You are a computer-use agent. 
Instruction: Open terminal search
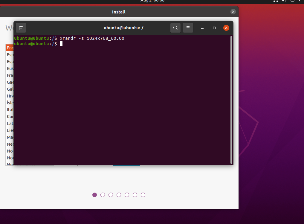tap(175, 28)
